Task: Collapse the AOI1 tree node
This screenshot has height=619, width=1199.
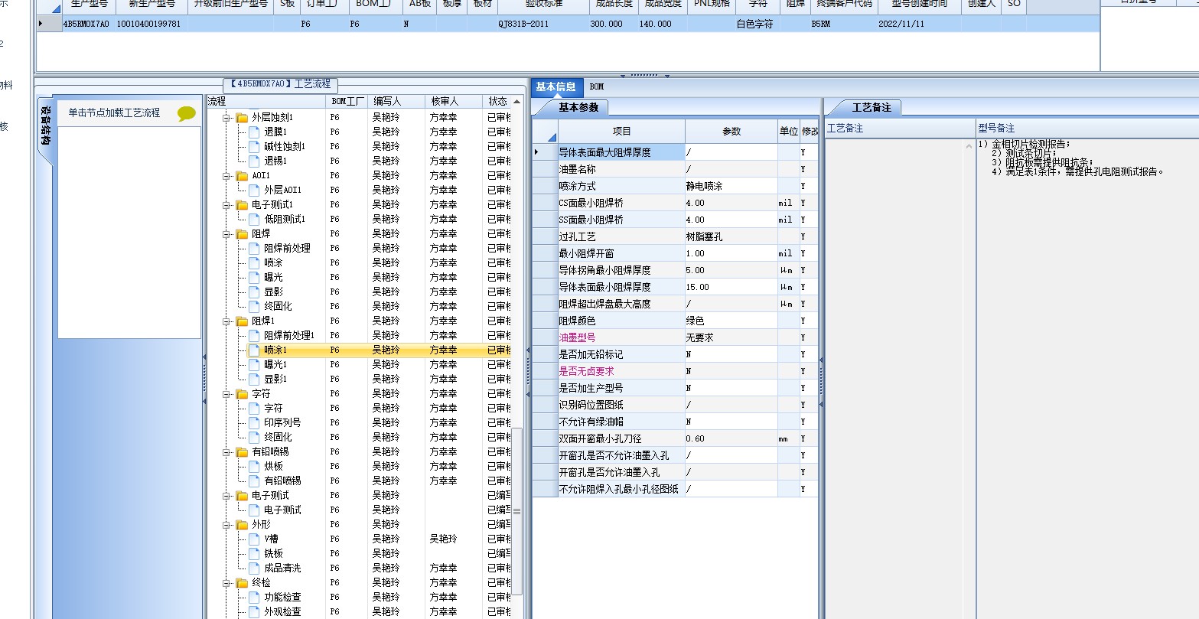Action: pos(226,176)
